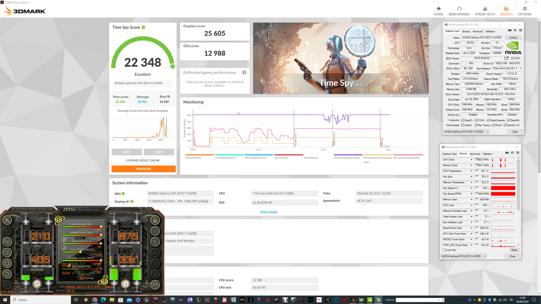Image resolution: width=541 pixels, height=304 pixels.
Task: Open Benchmarks in 3DMark menu
Action: [459, 11]
